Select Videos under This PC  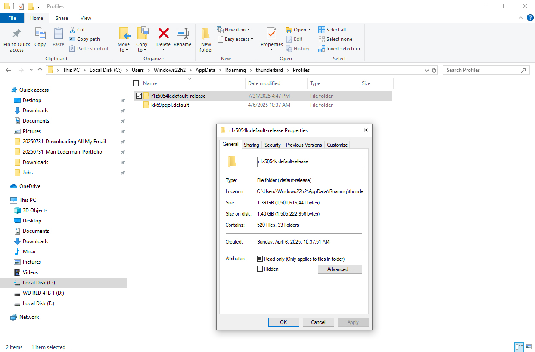coord(30,272)
